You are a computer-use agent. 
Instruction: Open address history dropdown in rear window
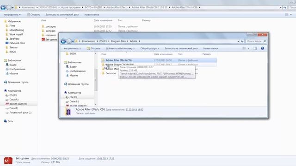pyautogui.click(x=281, y=7)
